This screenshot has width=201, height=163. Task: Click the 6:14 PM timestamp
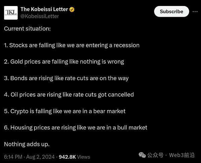click(x=13, y=157)
